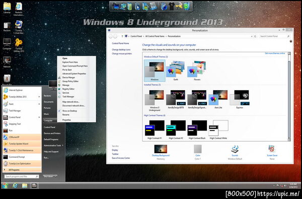Open the Shut down options arrow

tap(55, 176)
